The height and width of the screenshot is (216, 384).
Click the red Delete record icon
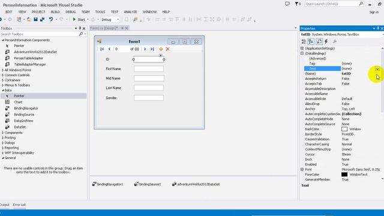[168, 49]
